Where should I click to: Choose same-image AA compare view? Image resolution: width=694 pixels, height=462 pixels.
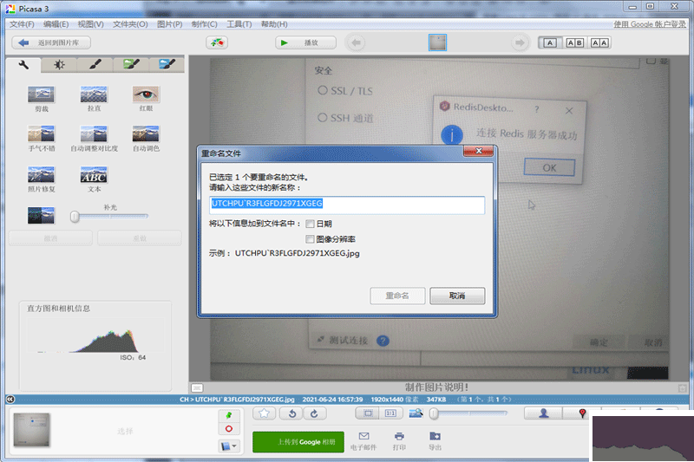click(599, 42)
